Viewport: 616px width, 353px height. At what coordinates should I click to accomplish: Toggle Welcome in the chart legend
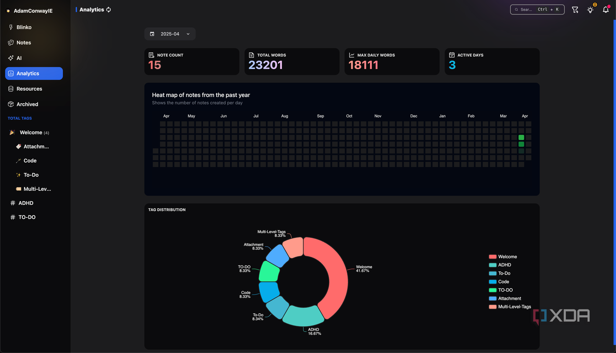503,257
